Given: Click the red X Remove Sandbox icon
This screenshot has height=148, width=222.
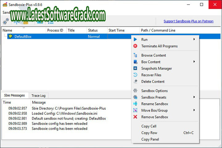Looking at the screenshot, I should pyautogui.click(x=135, y=117).
